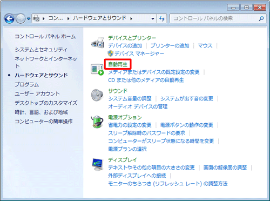The height and width of the screenshot is (201, 270).
Task: Click the AutoPlay icon
Action: pos(97,69)
